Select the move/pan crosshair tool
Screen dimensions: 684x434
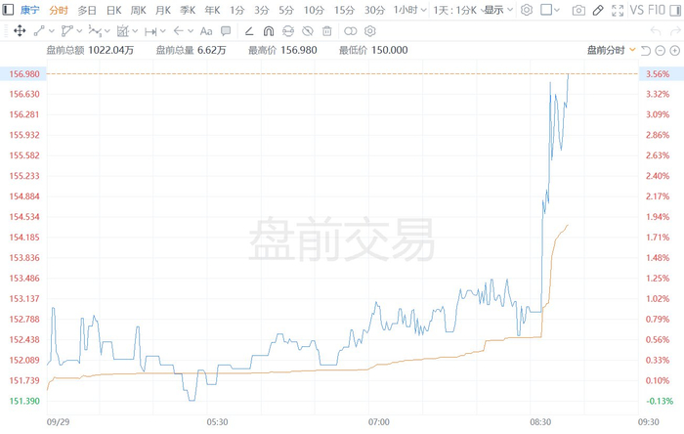coord(20,31)
